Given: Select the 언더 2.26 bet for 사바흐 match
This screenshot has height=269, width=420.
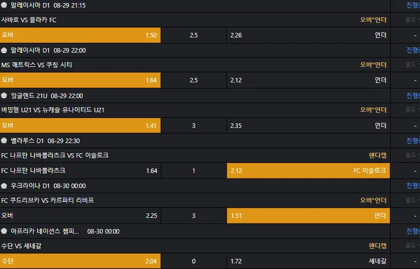Looking at the screenshot, I should coord(308,35).
